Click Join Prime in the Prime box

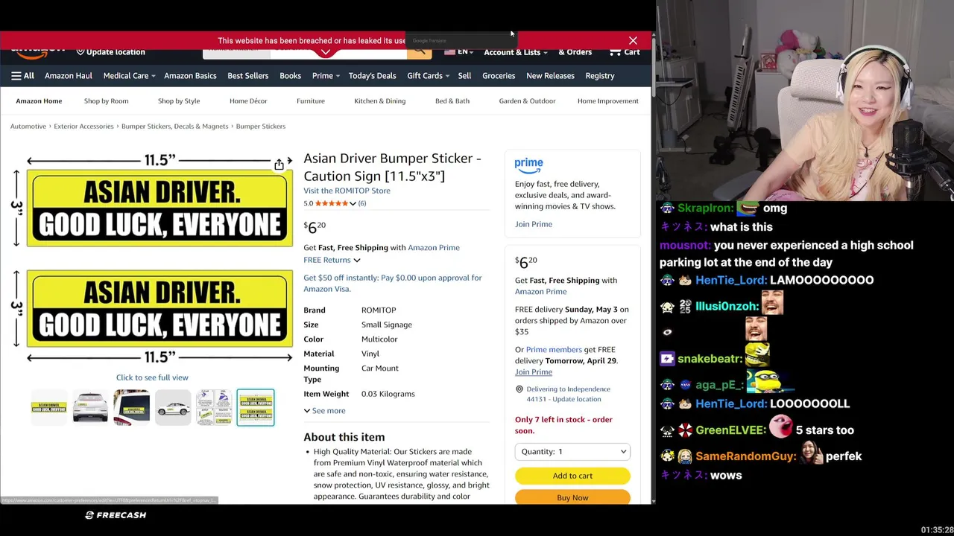tap(534, 224)
